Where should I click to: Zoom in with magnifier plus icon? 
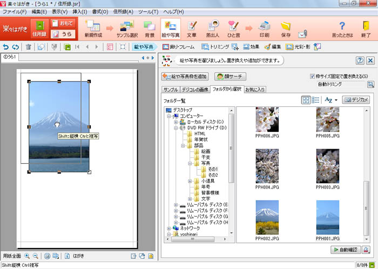click(x=27, y=255)
